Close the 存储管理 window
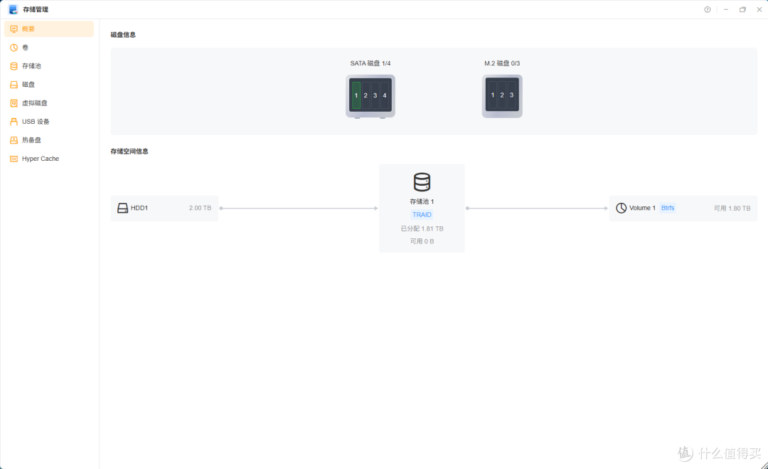The width and height of the screenshot is (768, 469). (x=759, y=9)
